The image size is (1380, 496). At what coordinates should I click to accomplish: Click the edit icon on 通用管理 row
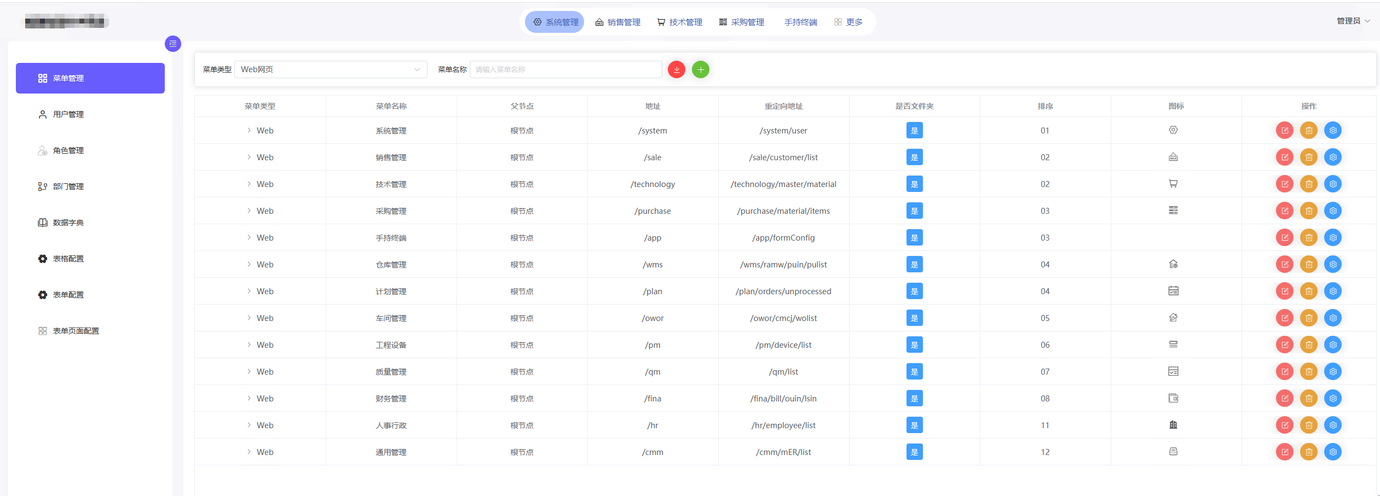(x=1285, y=452)
